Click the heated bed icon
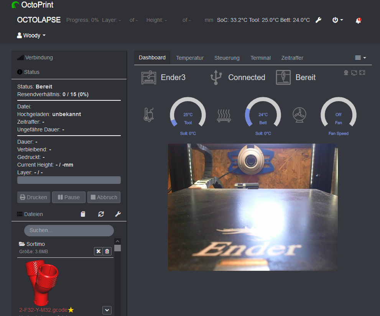Screen dimensions: 380x316 coord(224,116)
